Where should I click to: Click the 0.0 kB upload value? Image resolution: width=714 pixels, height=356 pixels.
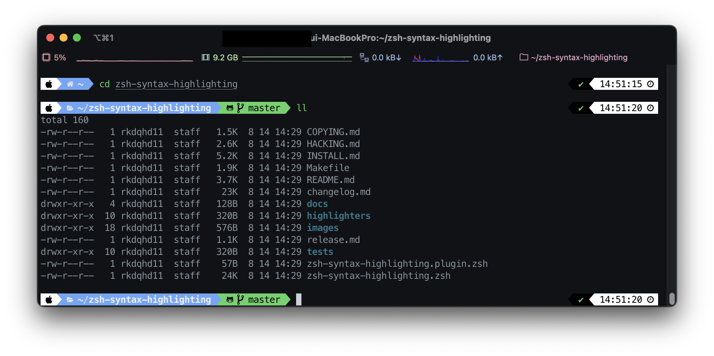pyautogui.click(x=488, y=58)
